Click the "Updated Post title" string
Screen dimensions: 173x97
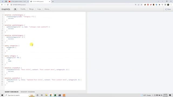[35, 80]
